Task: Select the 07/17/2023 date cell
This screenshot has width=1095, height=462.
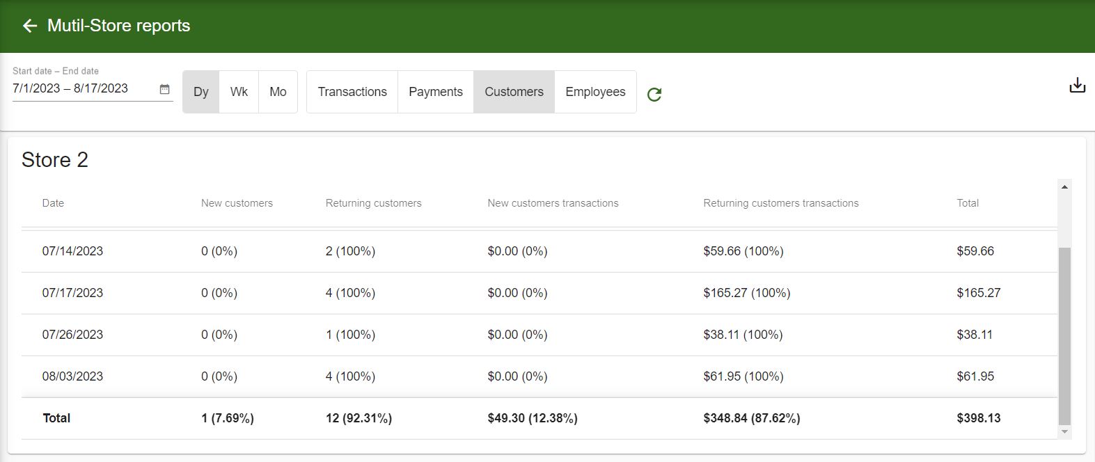Action: coord(72,293)
